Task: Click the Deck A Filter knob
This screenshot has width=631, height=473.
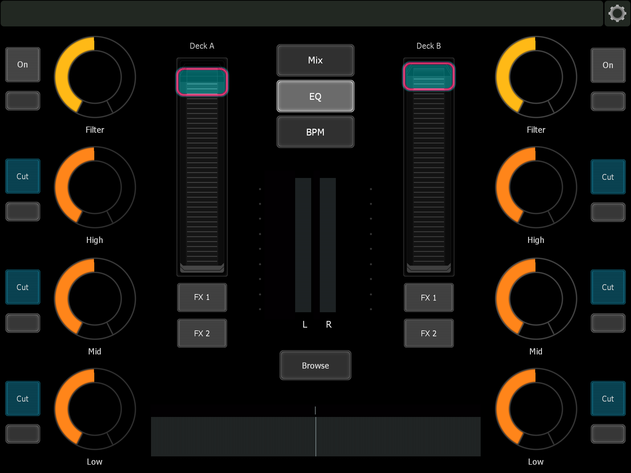Action: (95, 77)
